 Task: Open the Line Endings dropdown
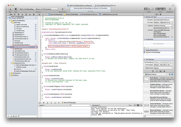[163, 65]
